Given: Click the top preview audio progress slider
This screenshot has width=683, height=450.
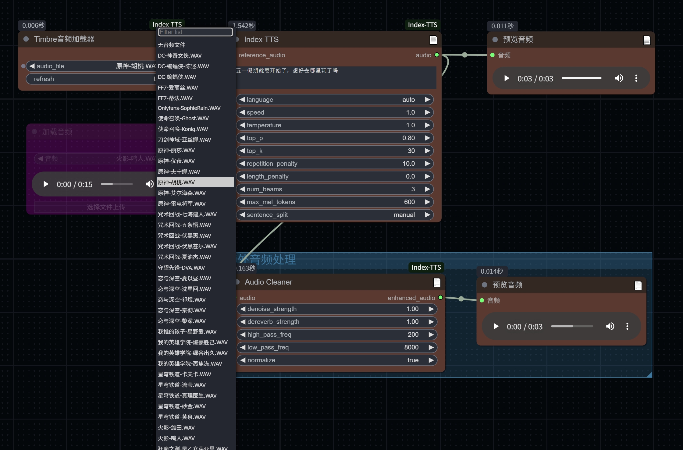Looking at the screenshot, I should click(x=582, y=78).
